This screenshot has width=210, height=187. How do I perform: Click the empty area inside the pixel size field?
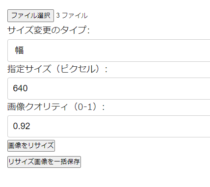coord(118,88)
